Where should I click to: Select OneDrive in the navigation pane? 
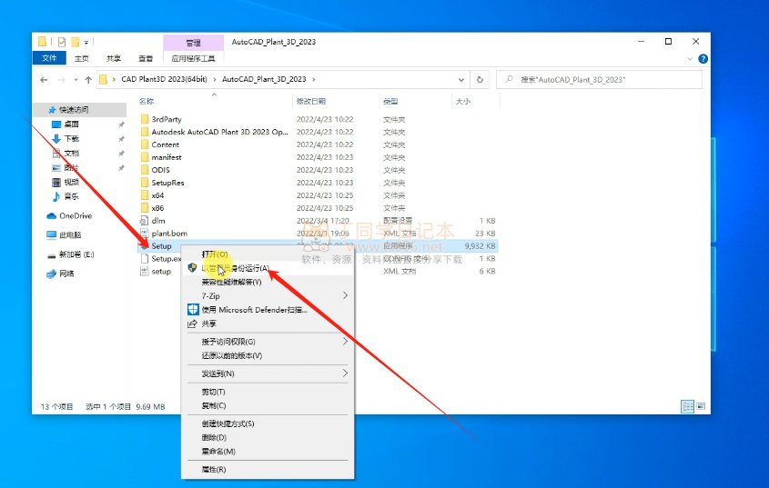click(76, 216)
